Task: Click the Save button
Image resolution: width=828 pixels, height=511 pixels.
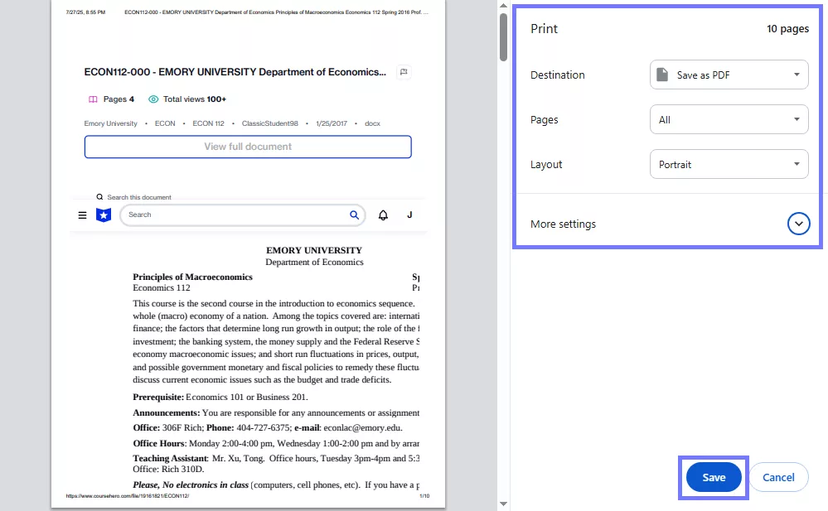Action: [x=714, y=477]
